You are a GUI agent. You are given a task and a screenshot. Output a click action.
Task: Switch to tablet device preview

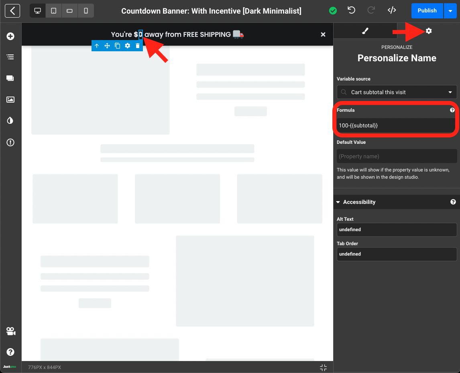pos(53,11)
